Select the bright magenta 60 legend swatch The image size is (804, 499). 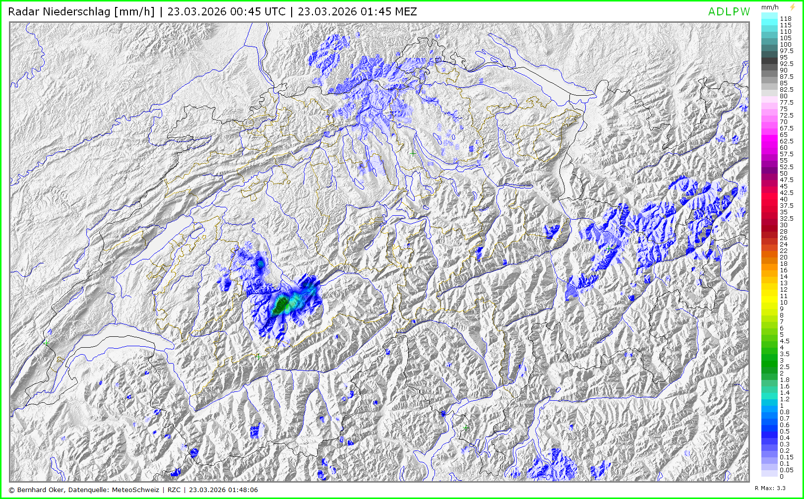(x=770, y=148)
